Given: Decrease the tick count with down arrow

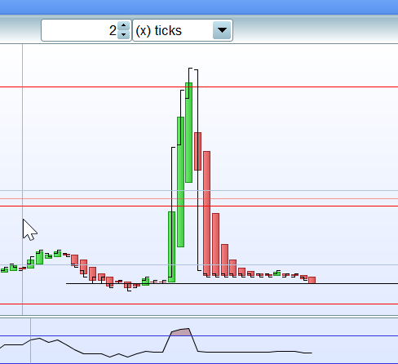Looking at the screenshot, I should coord(124,34).
